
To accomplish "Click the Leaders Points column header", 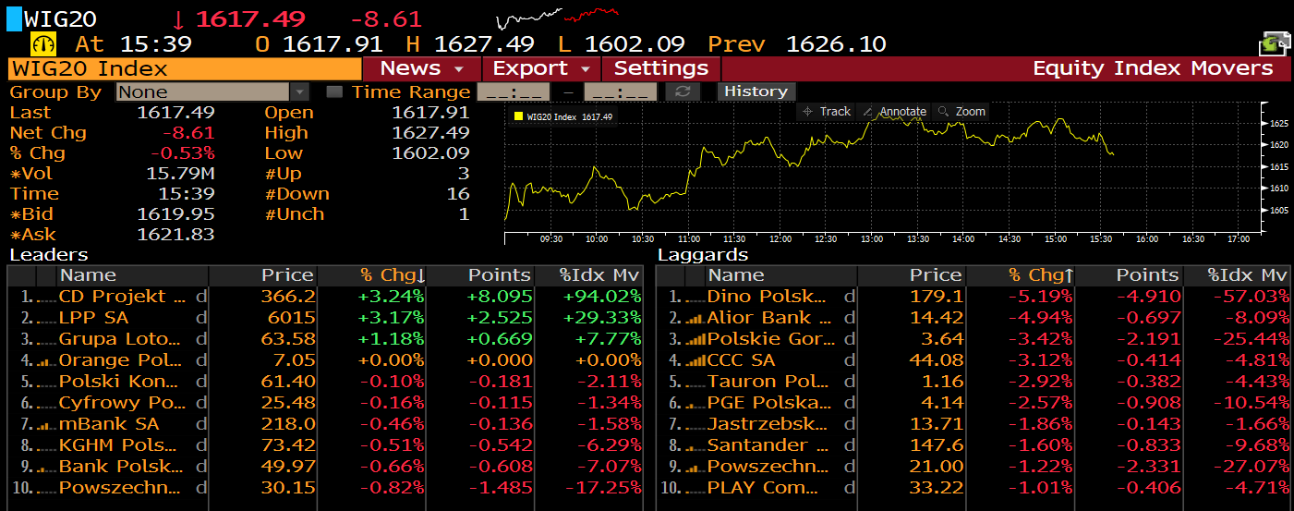I will click(481, 275).
